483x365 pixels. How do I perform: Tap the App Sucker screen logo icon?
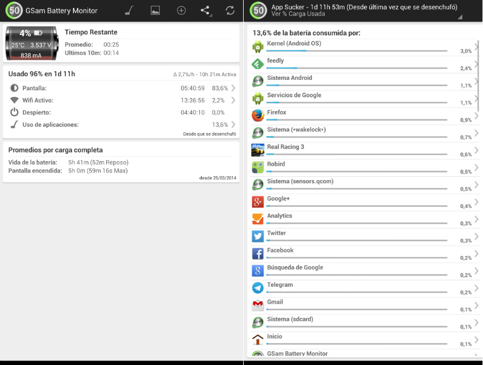[x=258, y=11]
